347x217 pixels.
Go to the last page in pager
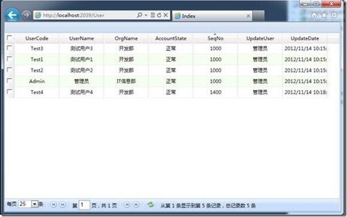pos(136,204)
